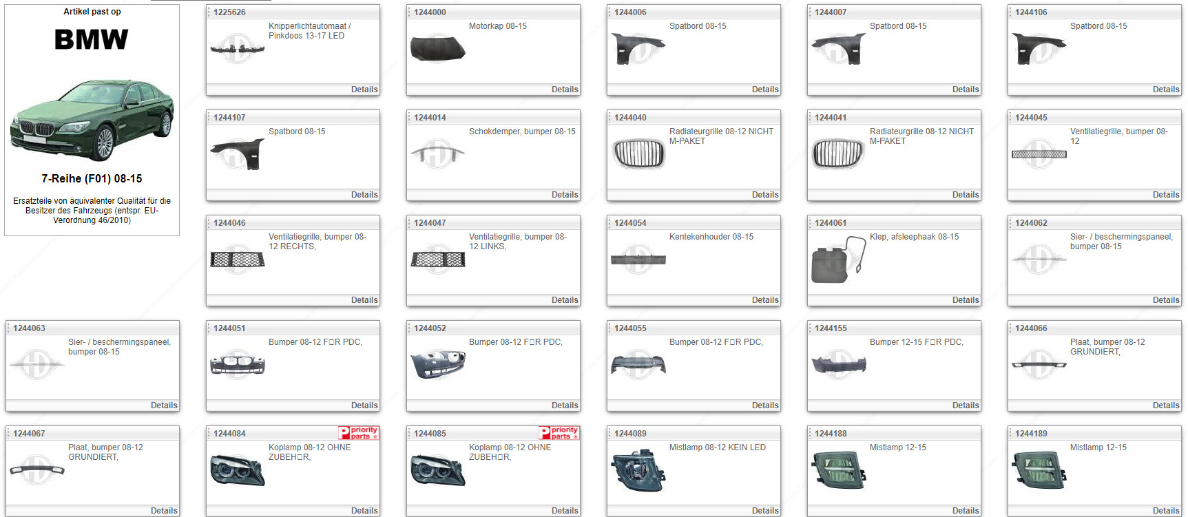Click the text Kentekenhouder 08-15
The image size is (1188, 517).
click(711, 237)
